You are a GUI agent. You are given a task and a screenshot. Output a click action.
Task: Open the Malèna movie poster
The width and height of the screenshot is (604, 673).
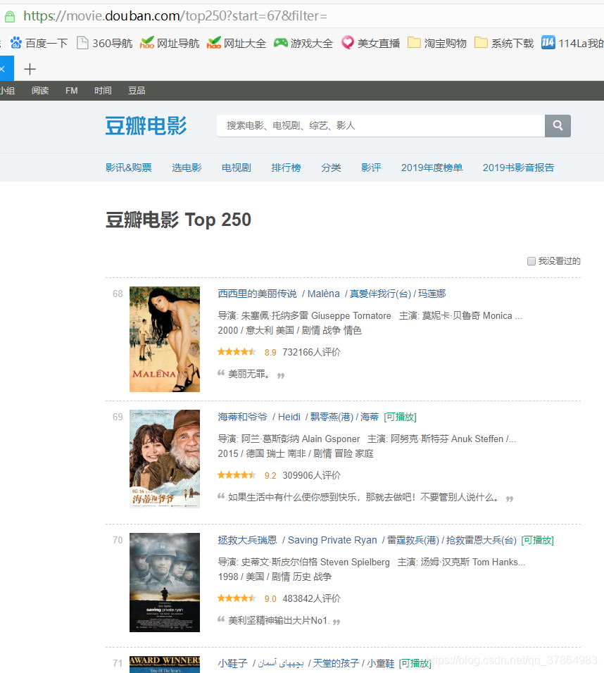click(165, 339)
